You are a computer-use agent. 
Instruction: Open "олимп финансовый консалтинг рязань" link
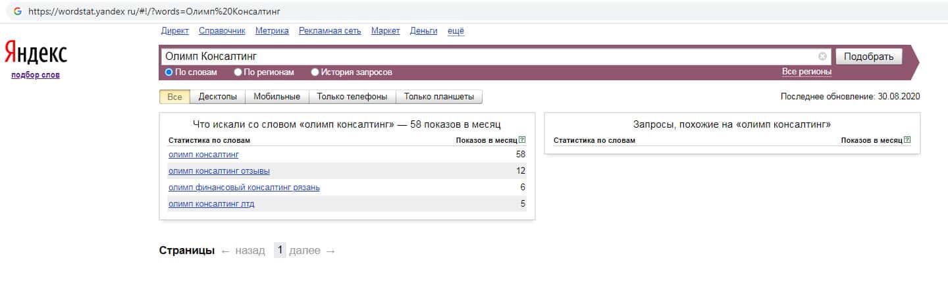pos(244,188)
